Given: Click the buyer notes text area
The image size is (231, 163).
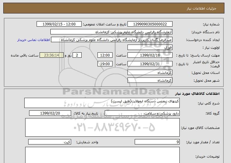Looking at the screenshot, I should (102, 155).
